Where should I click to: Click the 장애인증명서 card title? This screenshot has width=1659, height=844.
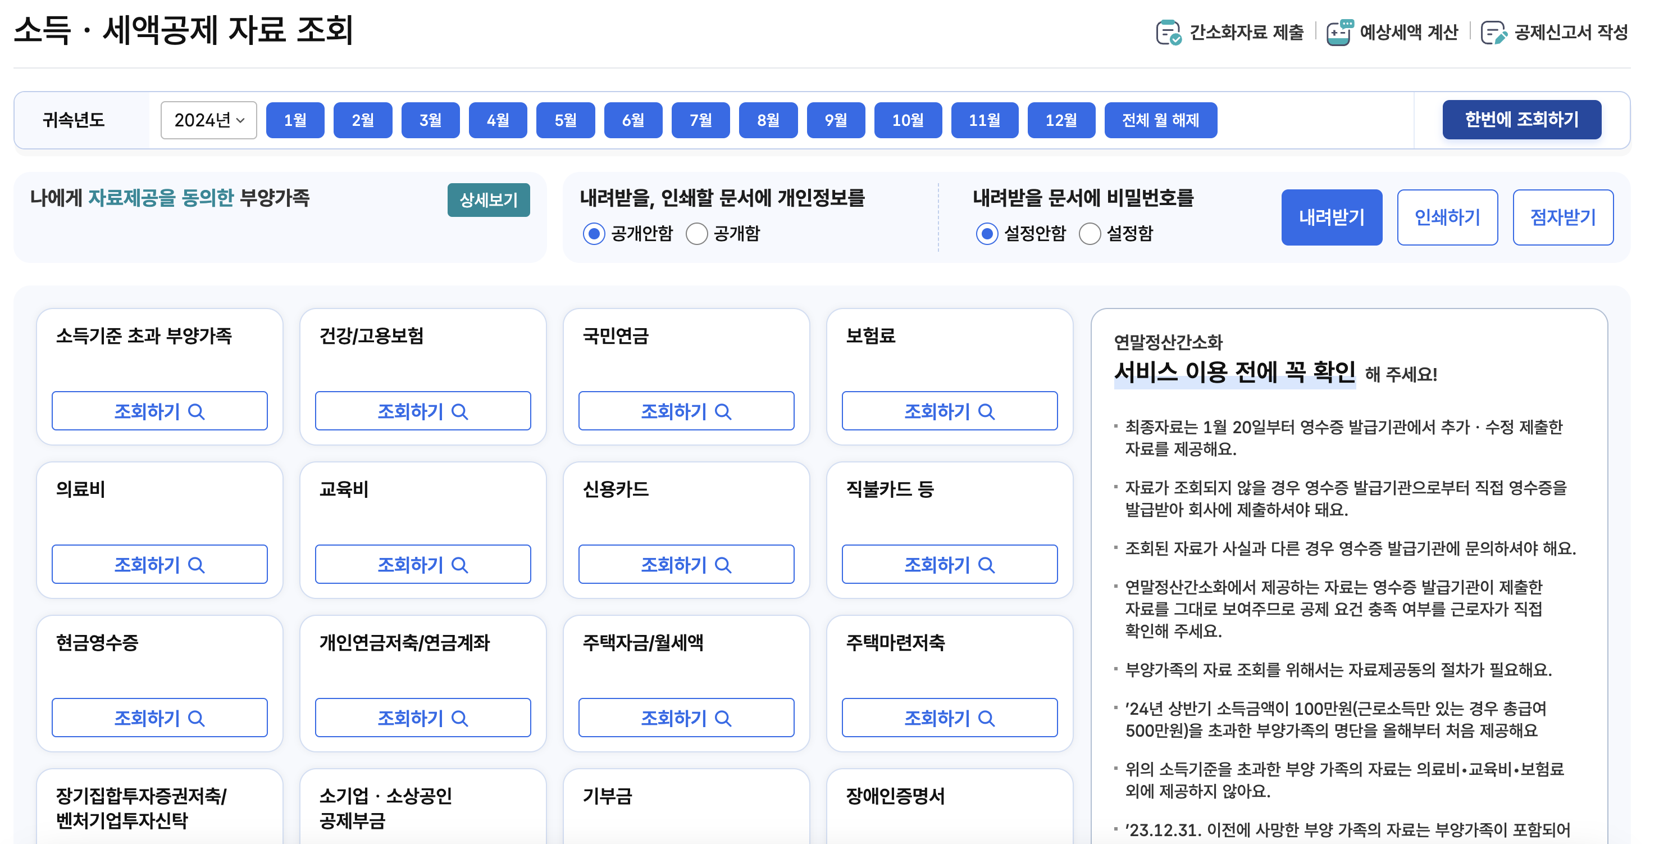[895, 796]
